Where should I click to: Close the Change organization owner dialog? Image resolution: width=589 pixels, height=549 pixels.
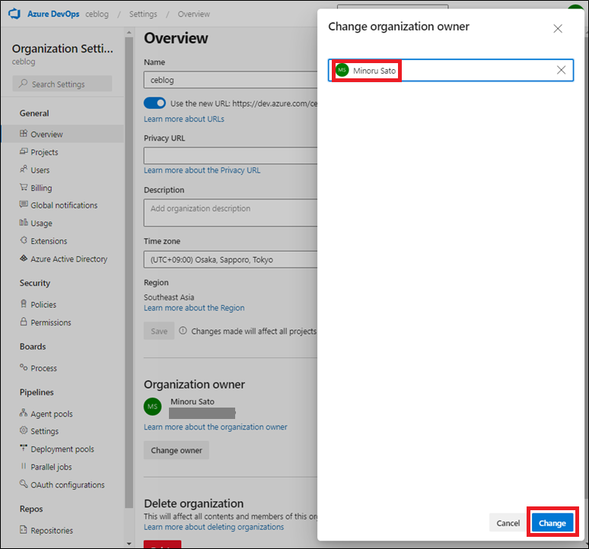point(558,29)
